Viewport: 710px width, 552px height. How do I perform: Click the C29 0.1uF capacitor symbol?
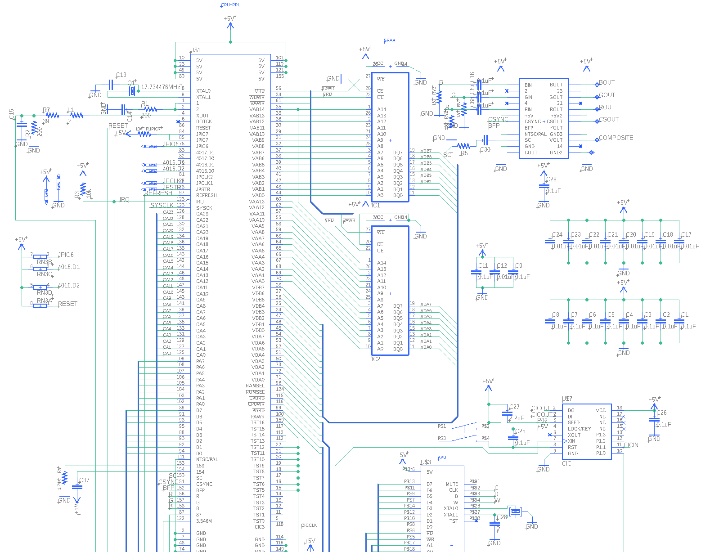click(544, 186)
